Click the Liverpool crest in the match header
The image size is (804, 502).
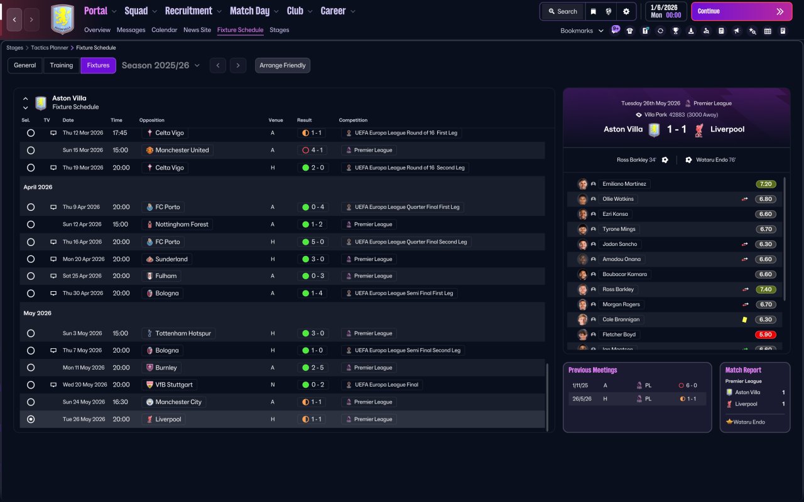(698, 129)
